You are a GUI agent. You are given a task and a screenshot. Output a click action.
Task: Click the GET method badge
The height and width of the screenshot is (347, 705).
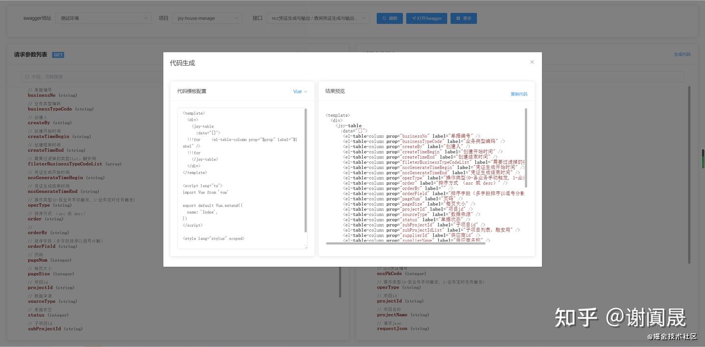click(x=58, y=55)
